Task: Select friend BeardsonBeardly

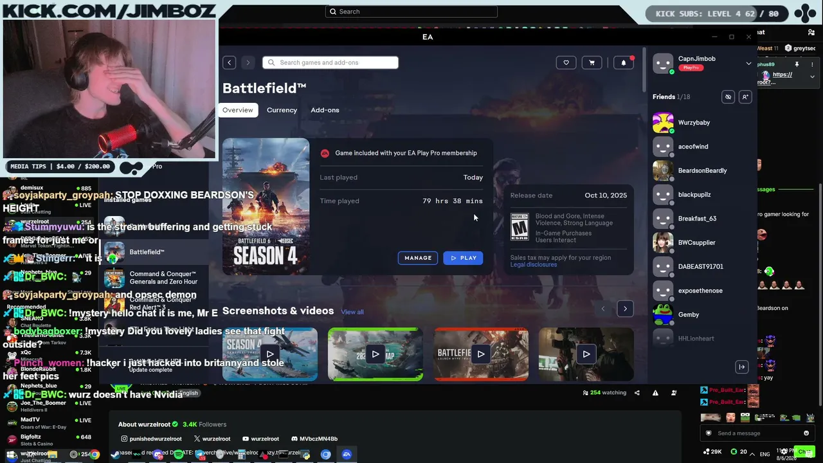Action: [701, 170]
